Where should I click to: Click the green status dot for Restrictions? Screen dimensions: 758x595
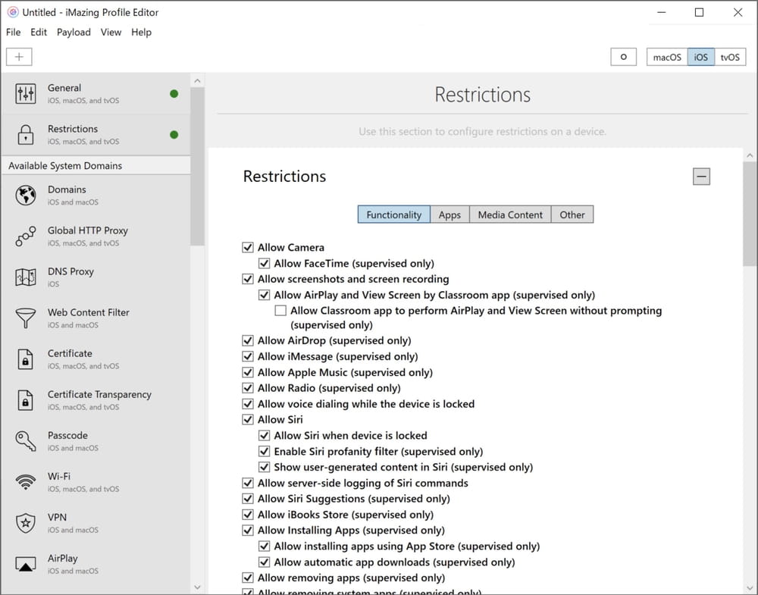[174, 135]
